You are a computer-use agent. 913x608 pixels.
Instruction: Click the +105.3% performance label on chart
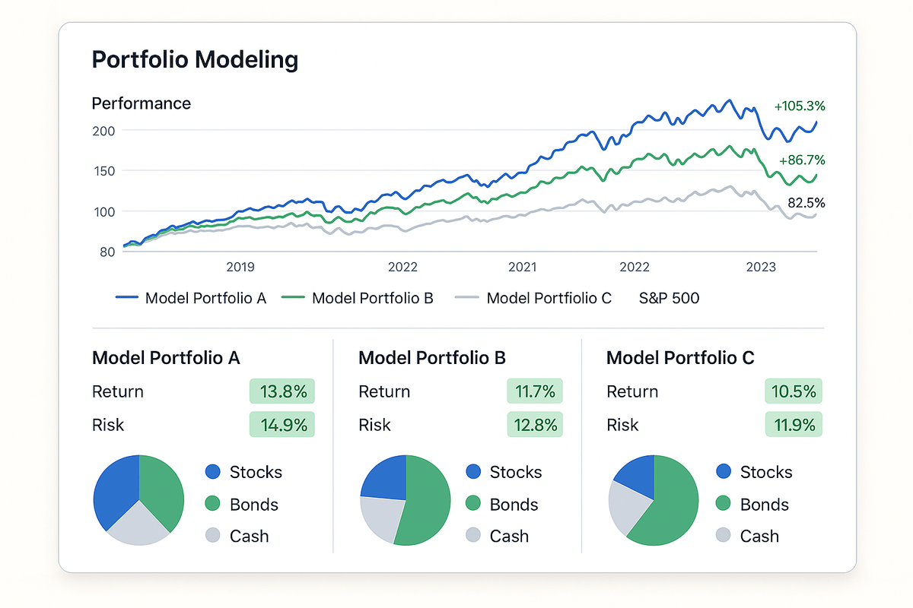point(799,106)
